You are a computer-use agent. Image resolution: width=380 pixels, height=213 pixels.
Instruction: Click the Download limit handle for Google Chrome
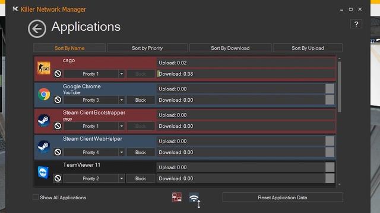click(x=330, y=100)
